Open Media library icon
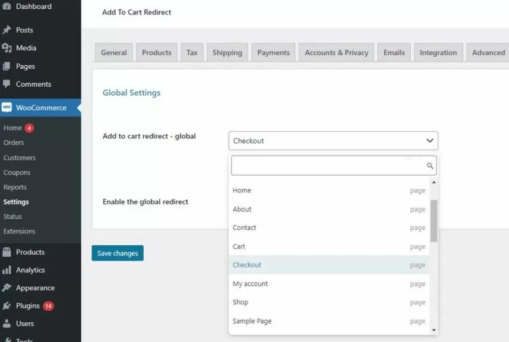 [x=6, y=48]
